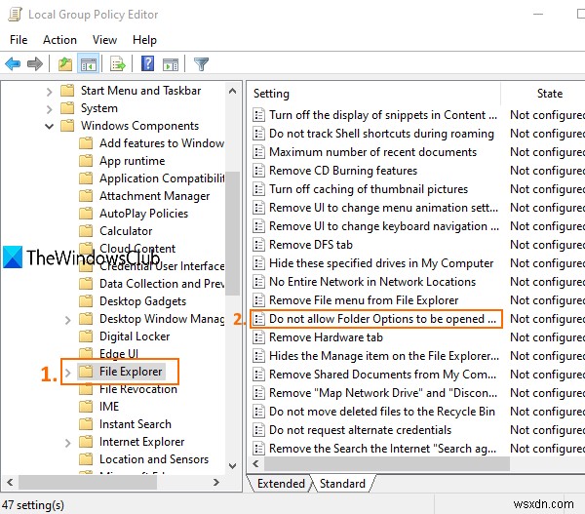Expand the Start Menu and Taskbar node
The image size is (585, 514).
[49, 92]
